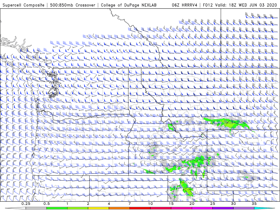280x210 pixels.
Task: Click the "Supercell Composite" title text
Action: [x=23, y=5]
